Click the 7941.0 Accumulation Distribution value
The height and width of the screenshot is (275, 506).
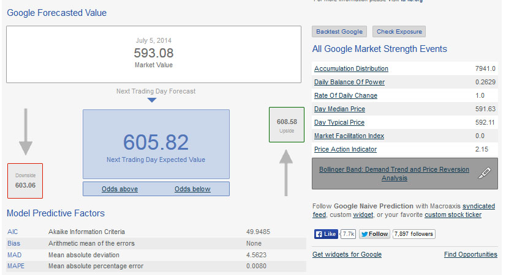[x=485, y=68]
